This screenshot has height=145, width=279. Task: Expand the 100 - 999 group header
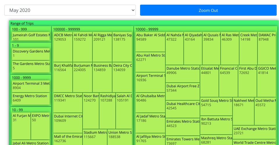[x=19, y=29]
